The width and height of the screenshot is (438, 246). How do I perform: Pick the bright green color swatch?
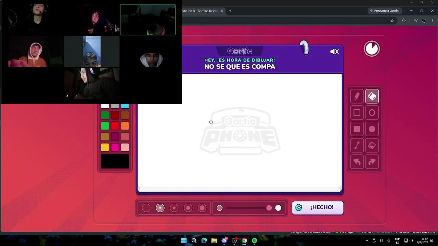click(x=105, y=126)
